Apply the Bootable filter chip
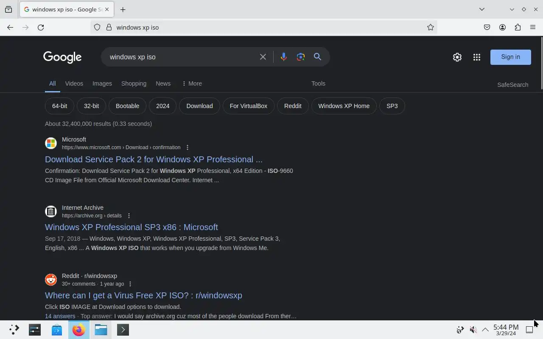The image size is (543, 339). pos(127,106)
